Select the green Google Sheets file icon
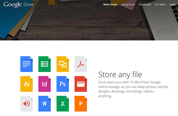 [x=44, y=64]
